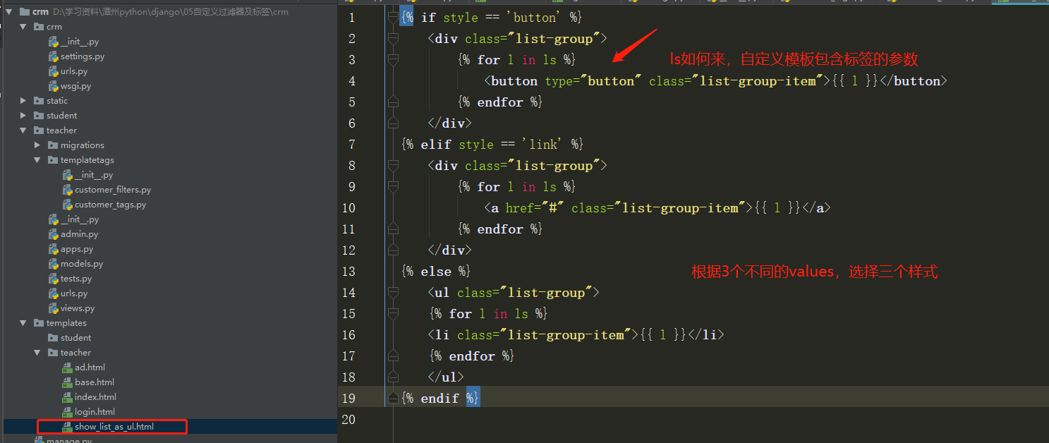
Task: Click the Python icon beside settings.py
Action: [54, 56]
